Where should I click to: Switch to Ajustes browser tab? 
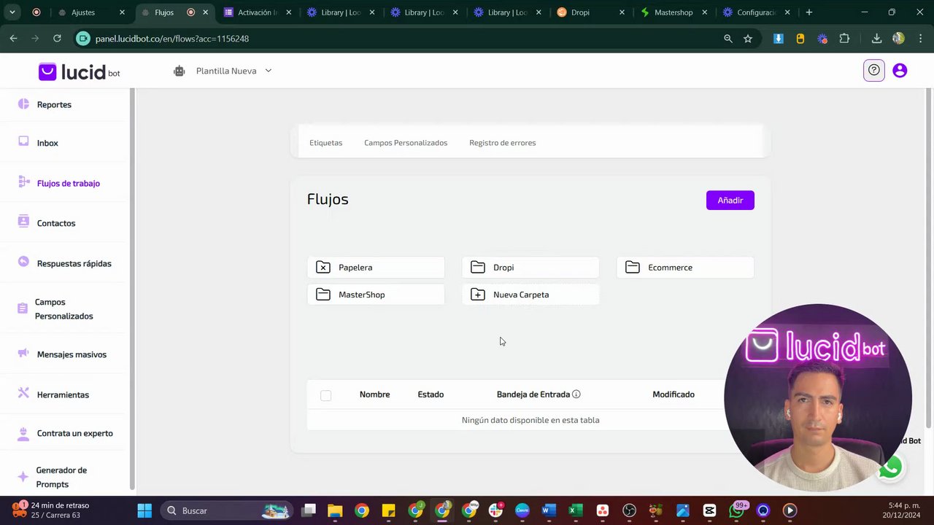click(x=91, y=12)
